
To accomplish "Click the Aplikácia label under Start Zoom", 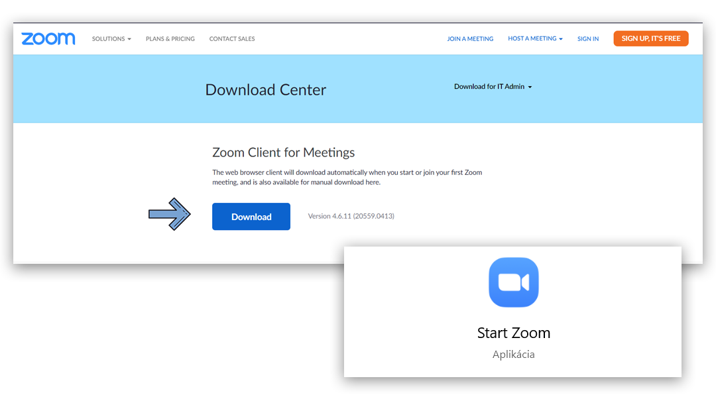I will pyautogui.click(x=514, y=355).
